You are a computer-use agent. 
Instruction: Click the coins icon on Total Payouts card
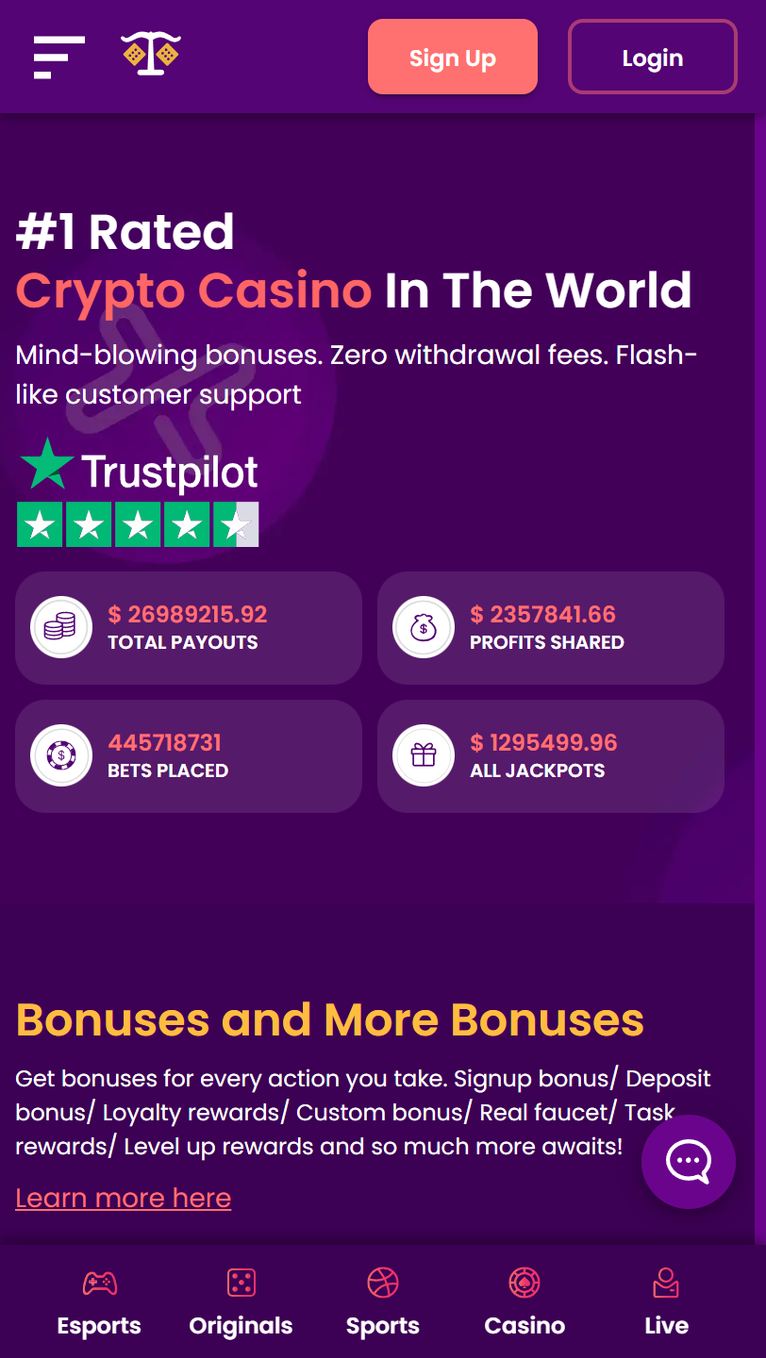click(60, 626)
